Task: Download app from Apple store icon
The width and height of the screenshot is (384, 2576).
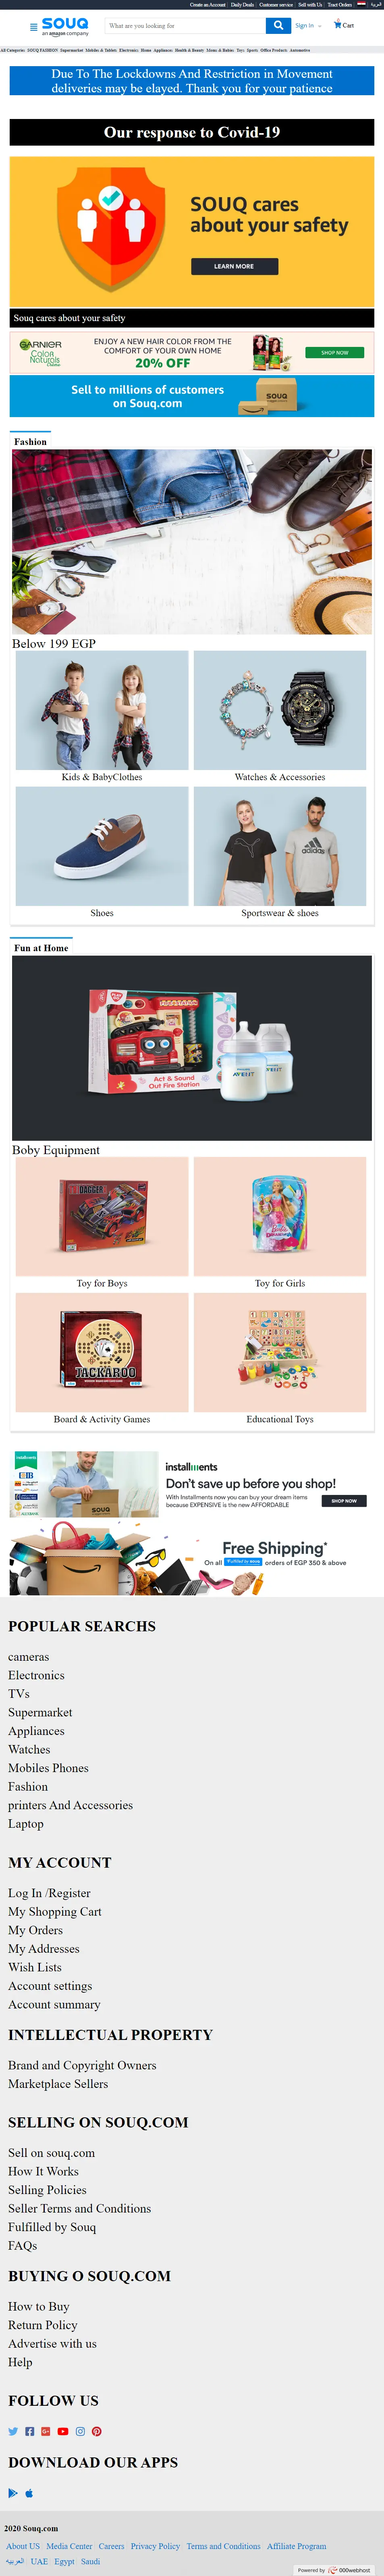Action: click(x=29, y=2493)
